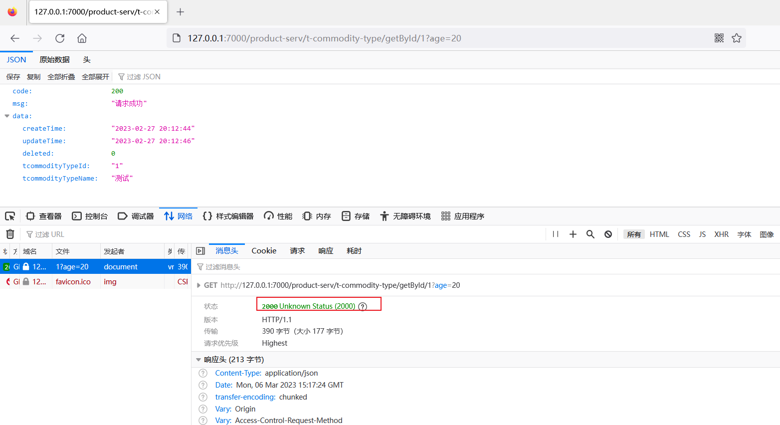Open help for Content-Type header
This screenshot has width=780, height=425.
tap(203, 373)
